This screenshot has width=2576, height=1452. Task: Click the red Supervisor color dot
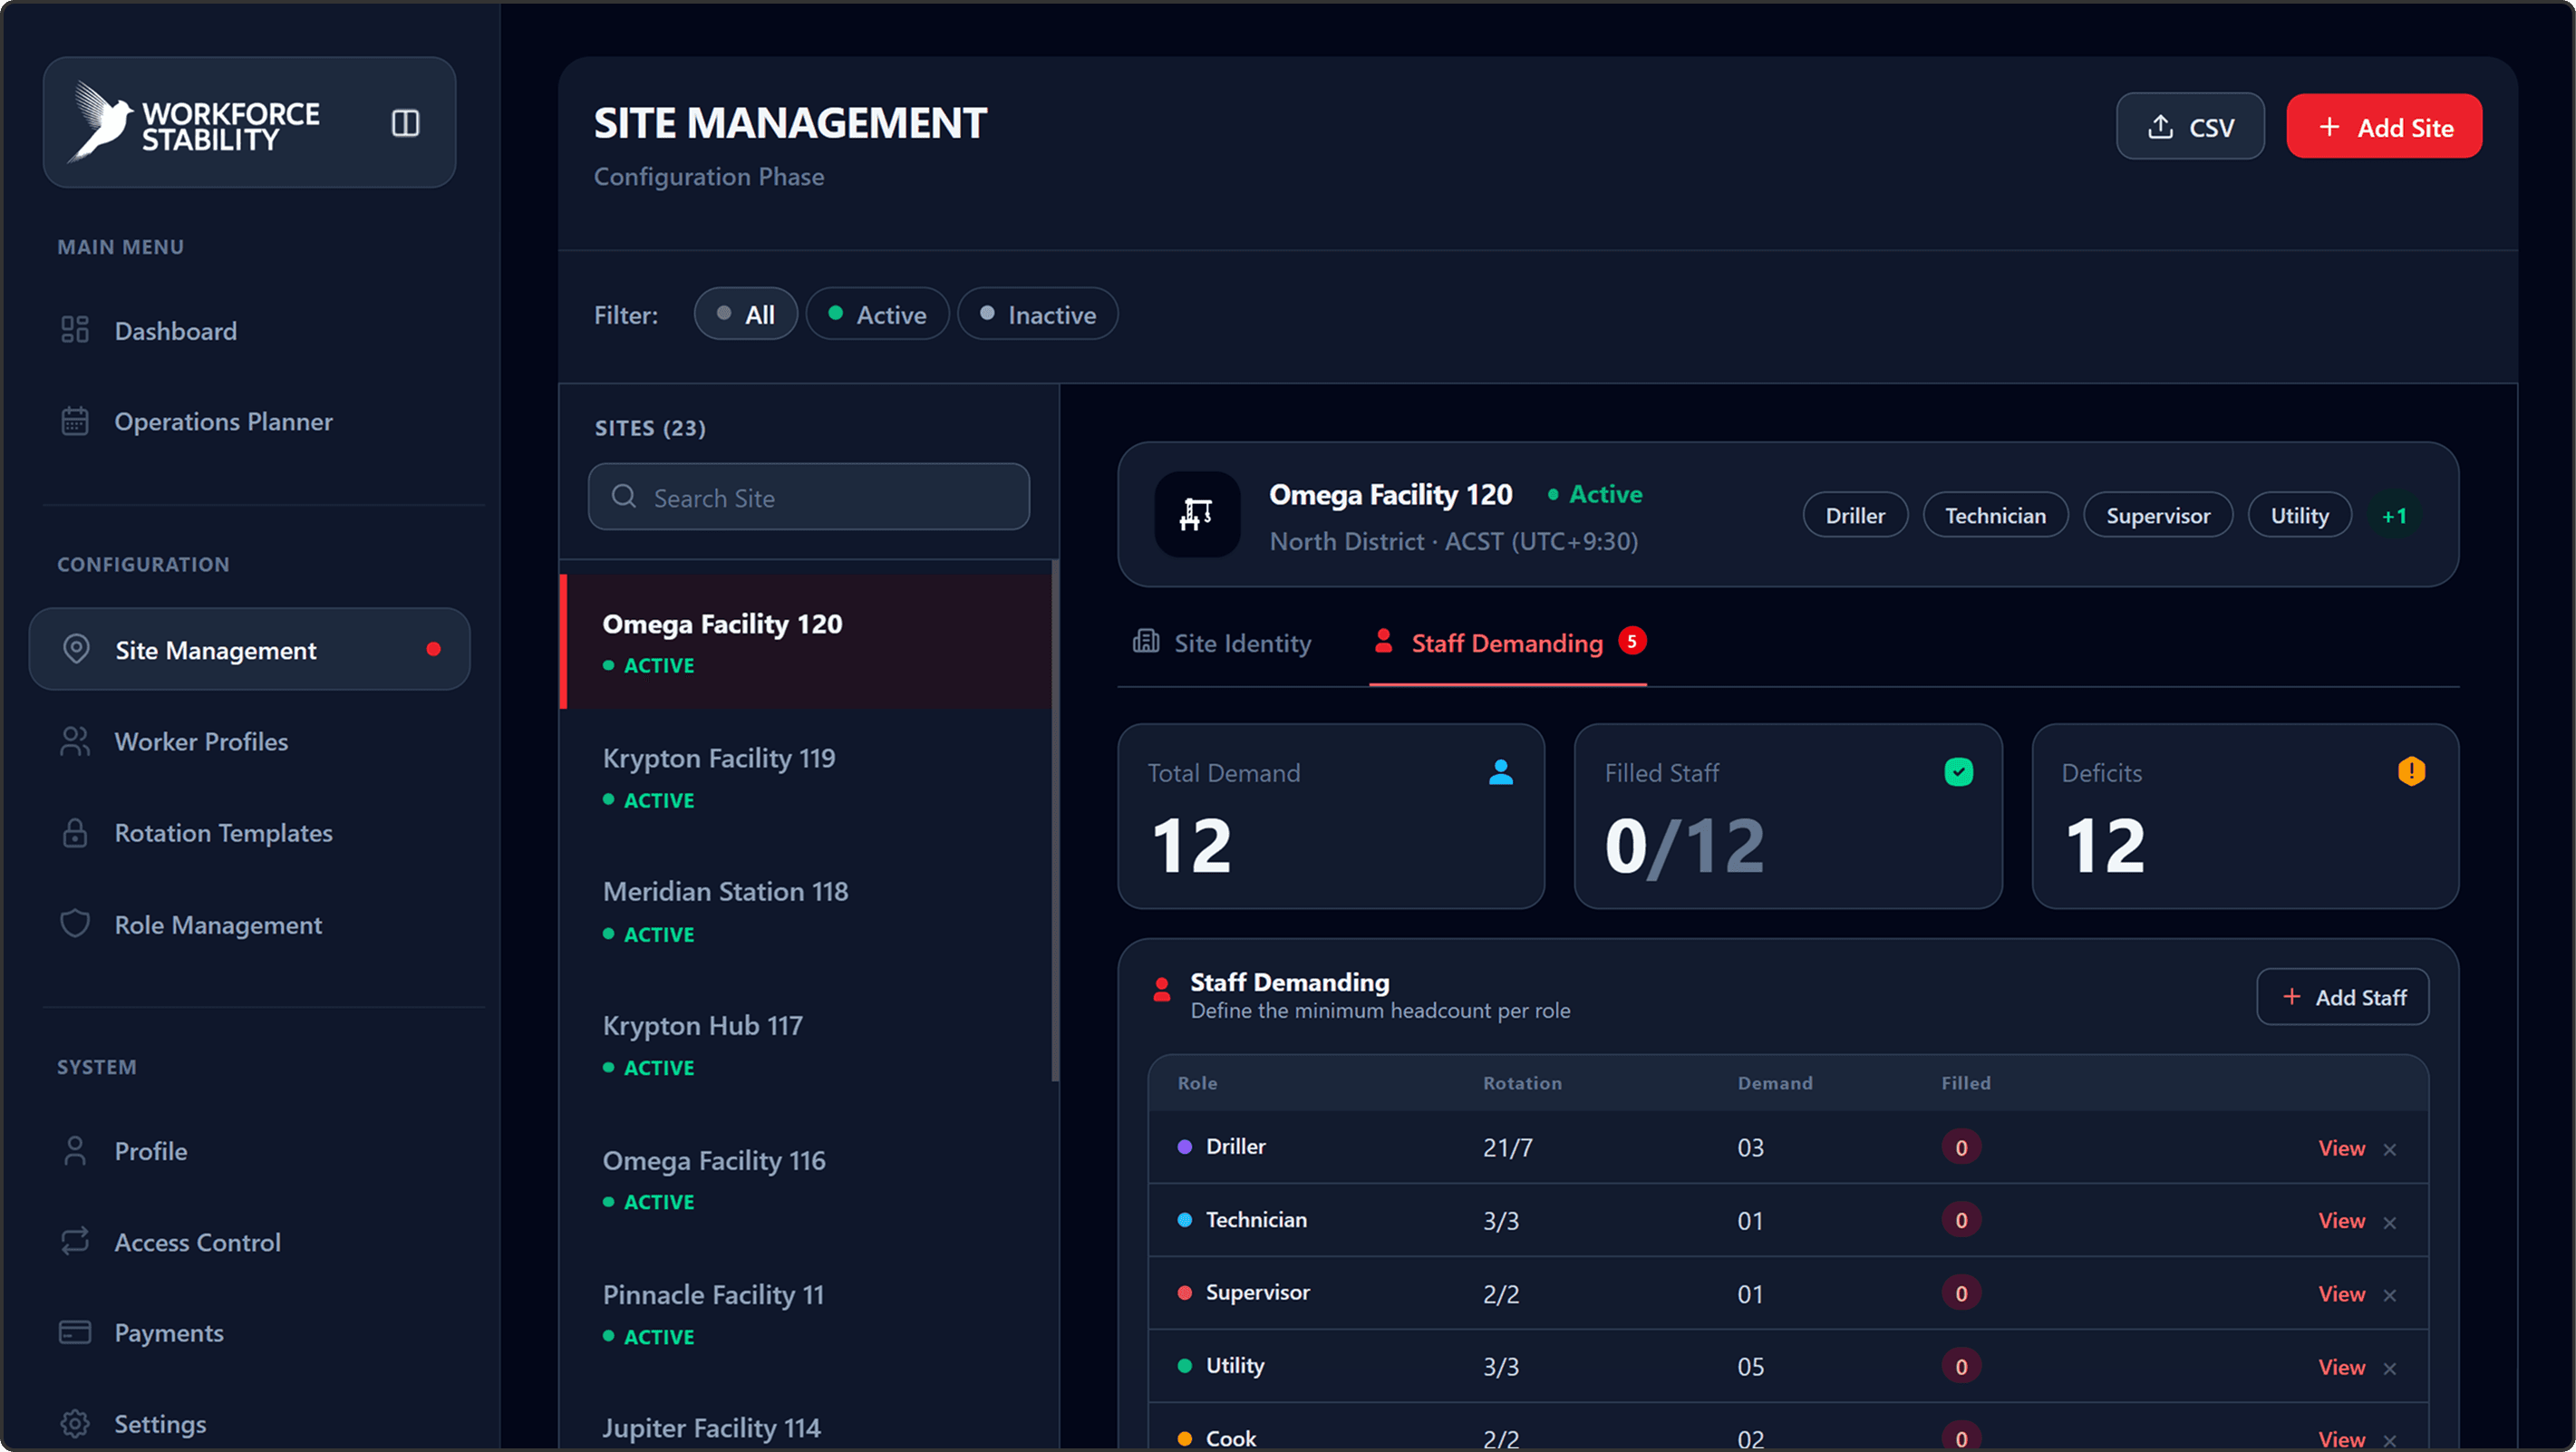pyautogui.click(x=1185, y=1293)
